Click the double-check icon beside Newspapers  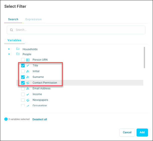point(28,100)
